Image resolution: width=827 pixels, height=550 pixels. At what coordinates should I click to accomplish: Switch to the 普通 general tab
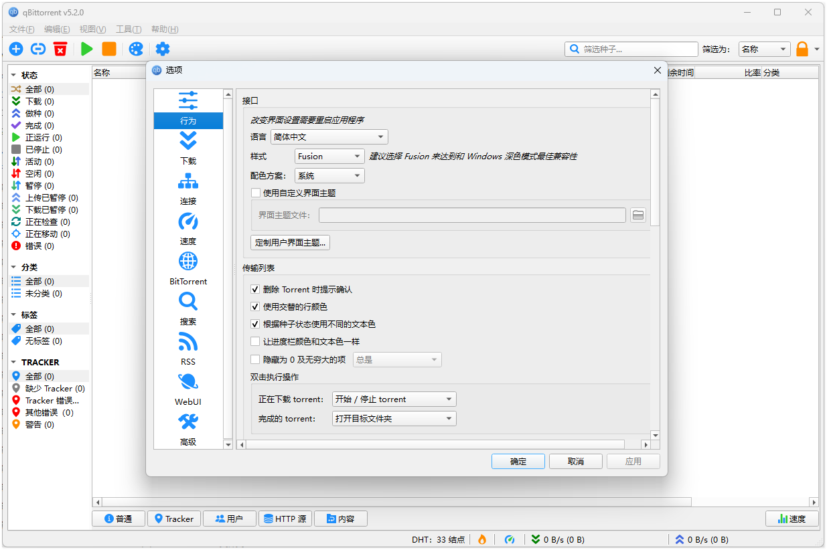click(x=118, y=519)
